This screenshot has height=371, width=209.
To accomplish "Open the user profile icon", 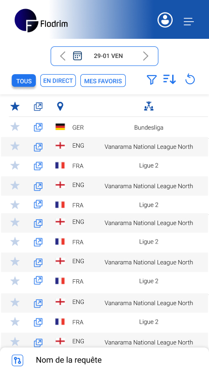I will 165,20.
